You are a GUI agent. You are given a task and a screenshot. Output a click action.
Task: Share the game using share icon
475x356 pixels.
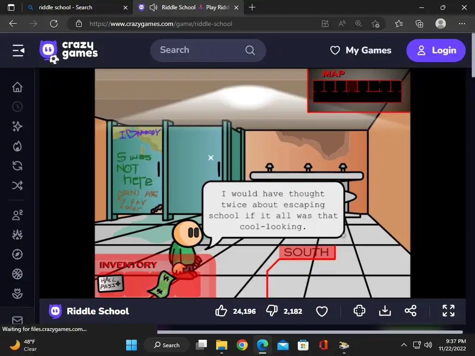pyautogui.click(x=411, y=311)
